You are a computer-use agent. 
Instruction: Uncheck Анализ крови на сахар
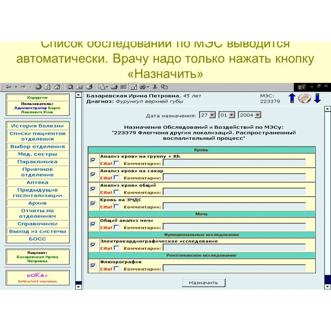(x=93, y=175)
